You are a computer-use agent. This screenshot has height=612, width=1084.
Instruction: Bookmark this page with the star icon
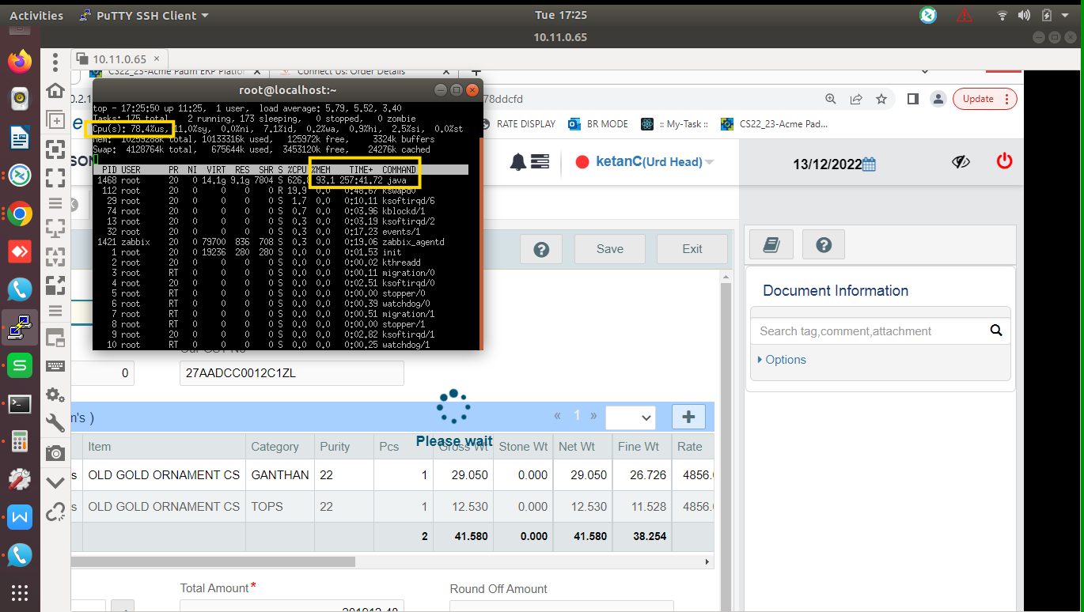tap(881, 99)
